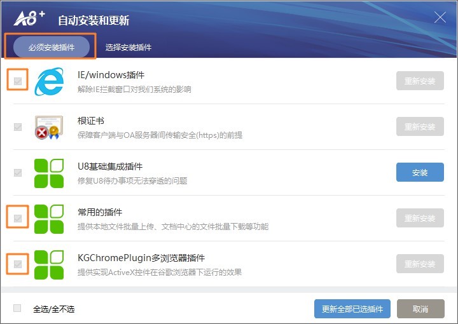Check the 全选/全不选 checkbox
This screenshot has width=458, height=324.
click(x=18, y=309)
